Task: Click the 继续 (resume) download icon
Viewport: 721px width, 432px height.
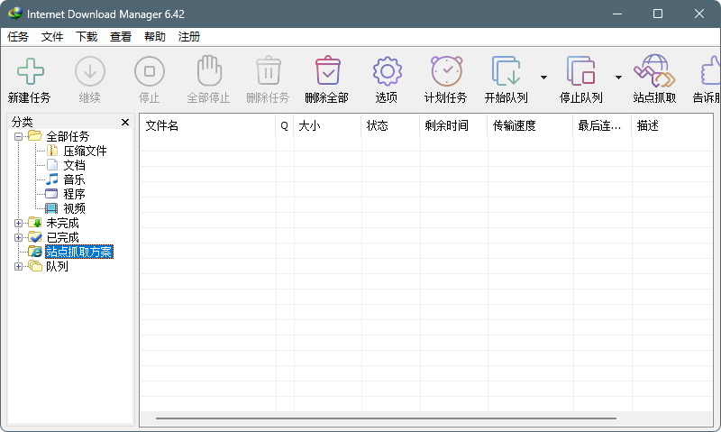Action: click(89, 72)
